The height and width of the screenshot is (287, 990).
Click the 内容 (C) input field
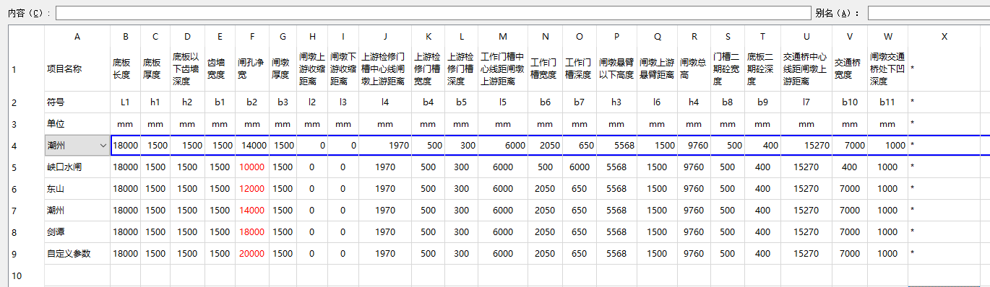pos(434,13)
